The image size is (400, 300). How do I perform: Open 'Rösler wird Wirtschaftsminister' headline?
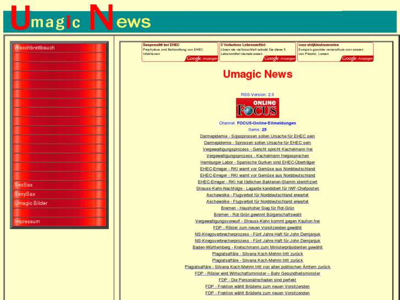(257, 273)
